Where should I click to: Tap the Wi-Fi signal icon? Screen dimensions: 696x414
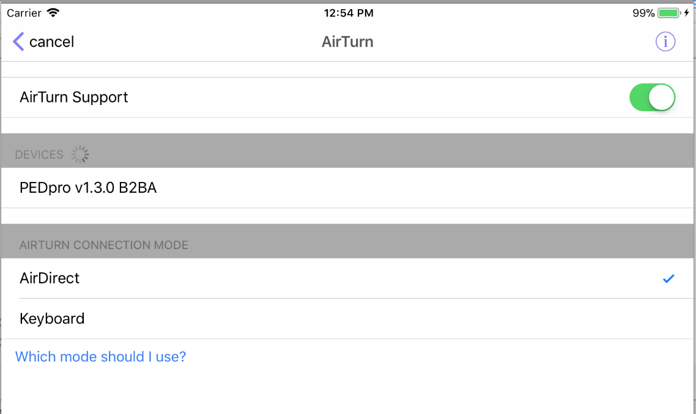(x=53, y=13)
